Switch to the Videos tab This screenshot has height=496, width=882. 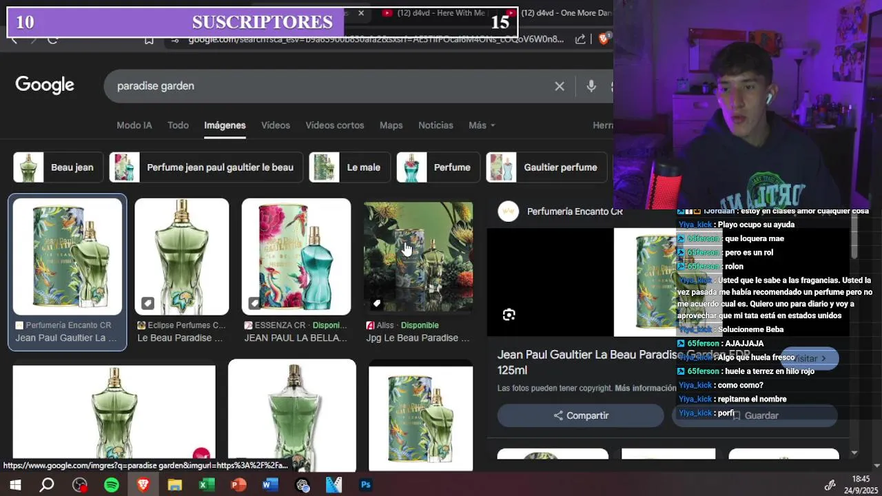pos(276,125)
